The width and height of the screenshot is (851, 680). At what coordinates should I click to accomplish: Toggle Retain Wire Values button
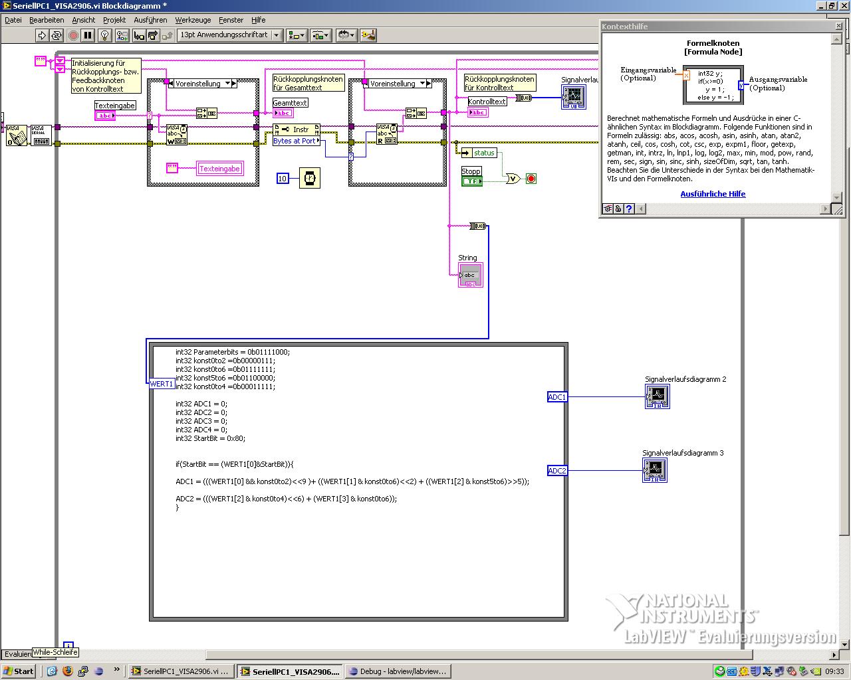(x=121, y=35)
